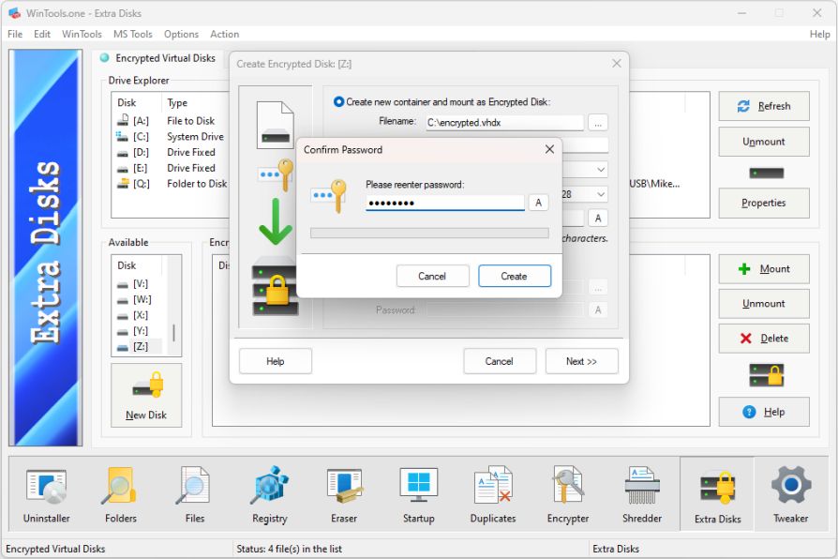Select the [Q:] Folder to Disk drive
This screenshot has height=559, width=838.
171,184
